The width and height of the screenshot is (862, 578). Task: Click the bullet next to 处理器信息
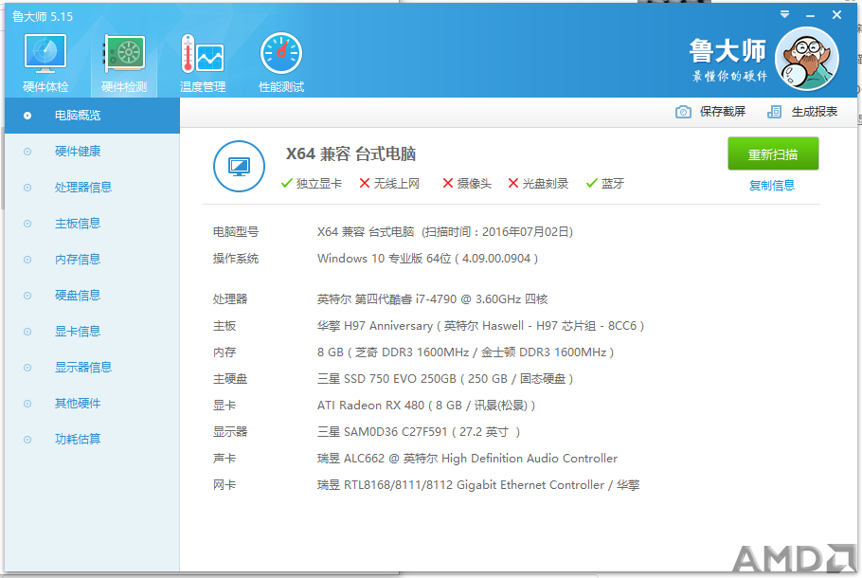[27, 188]
